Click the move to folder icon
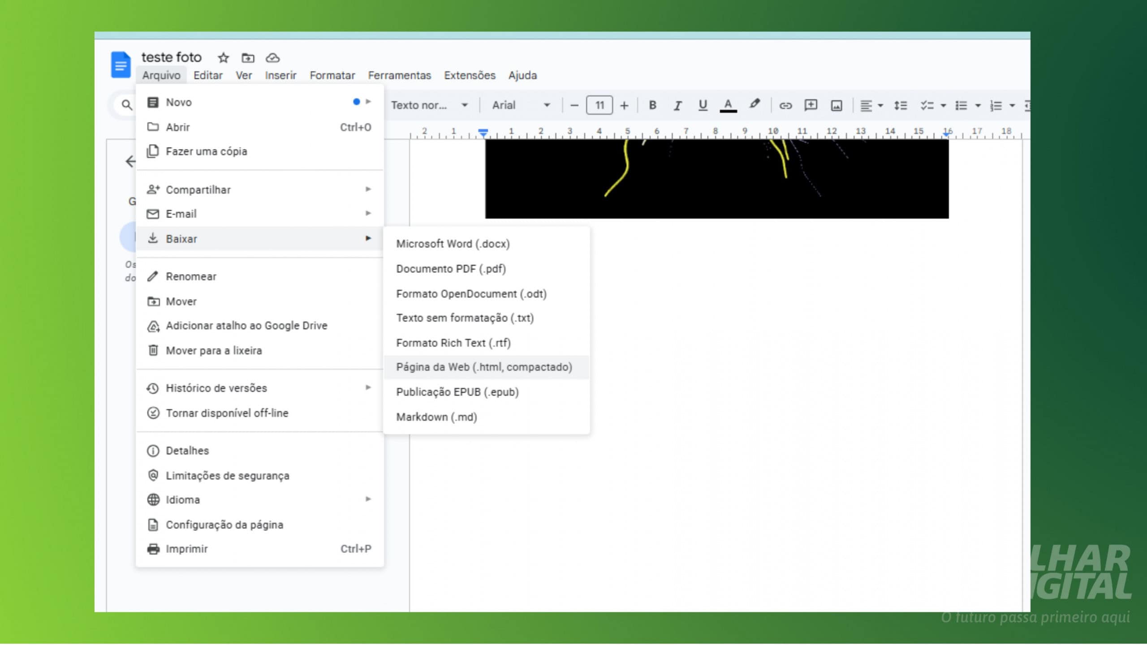 [x=248, y=58]
